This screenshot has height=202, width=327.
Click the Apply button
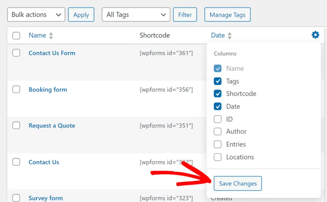pos(81,15)
